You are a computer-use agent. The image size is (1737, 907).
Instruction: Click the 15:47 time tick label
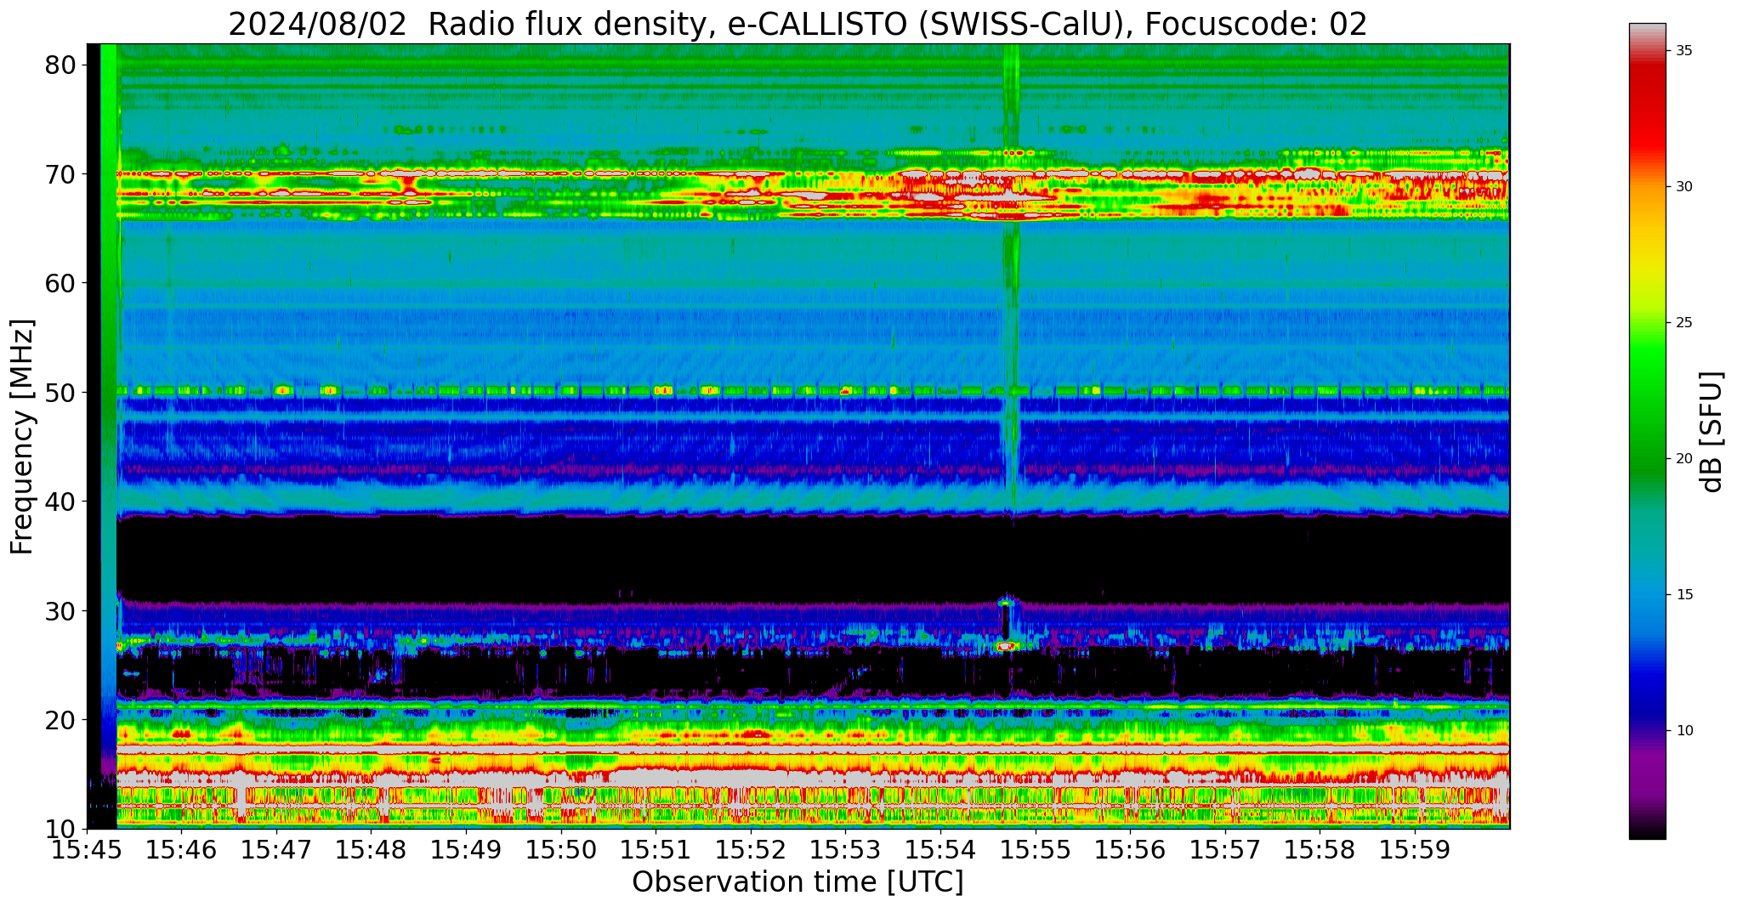[x=276, y=850]
